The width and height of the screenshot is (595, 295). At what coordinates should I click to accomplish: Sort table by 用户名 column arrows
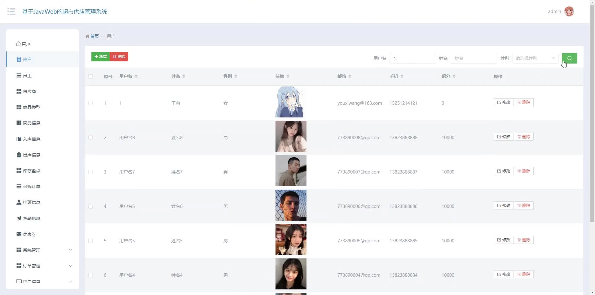pyautogui.click(x=136, y=76)
